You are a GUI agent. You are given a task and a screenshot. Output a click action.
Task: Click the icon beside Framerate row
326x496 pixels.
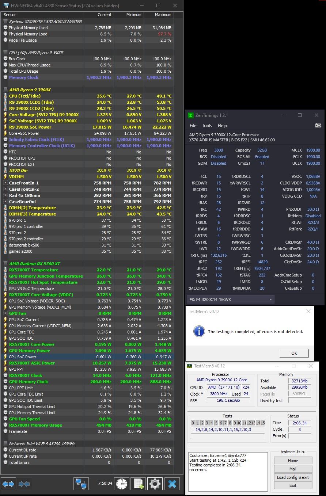click(x=5, y=431)
